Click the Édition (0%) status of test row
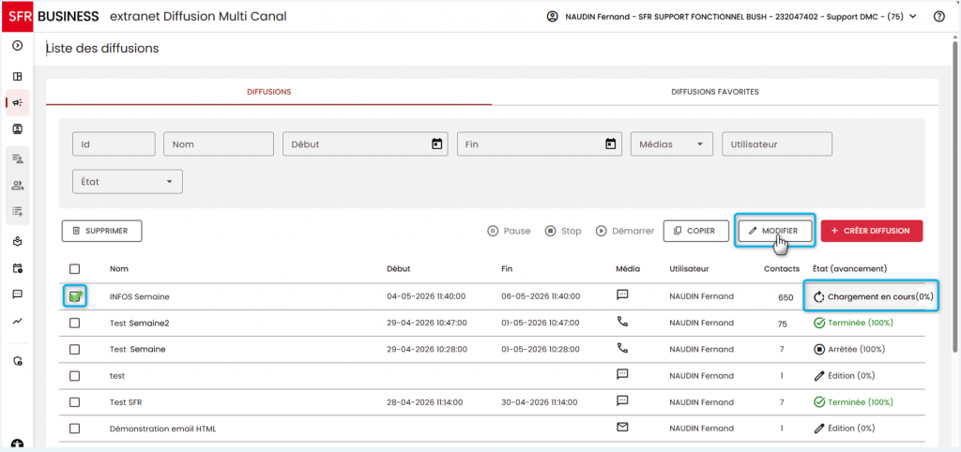The height and width of the screenshot is (452, 961). 844,376
